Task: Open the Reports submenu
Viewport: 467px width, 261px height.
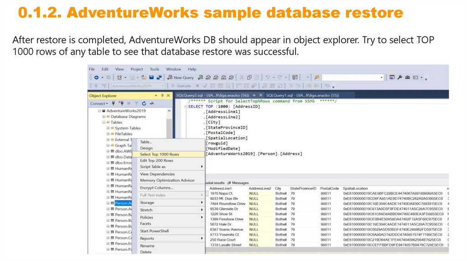Action: (168, 239)
